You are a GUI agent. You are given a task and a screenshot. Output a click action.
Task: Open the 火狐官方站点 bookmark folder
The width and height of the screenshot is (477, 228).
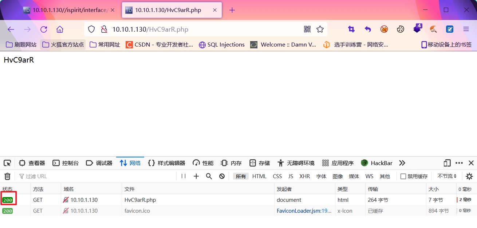[63, 45]
